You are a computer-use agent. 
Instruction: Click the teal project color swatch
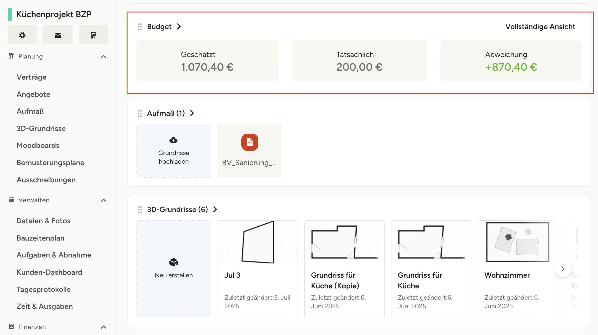[10, 14]
